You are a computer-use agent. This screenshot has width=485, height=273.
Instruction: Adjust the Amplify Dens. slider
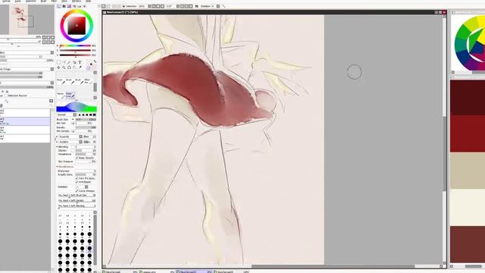click(x=86, y=174)
